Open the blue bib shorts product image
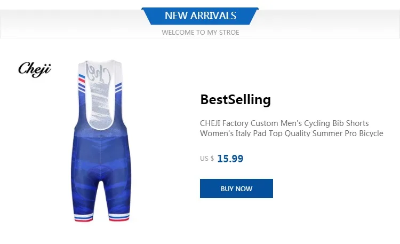 pos(99,160)
